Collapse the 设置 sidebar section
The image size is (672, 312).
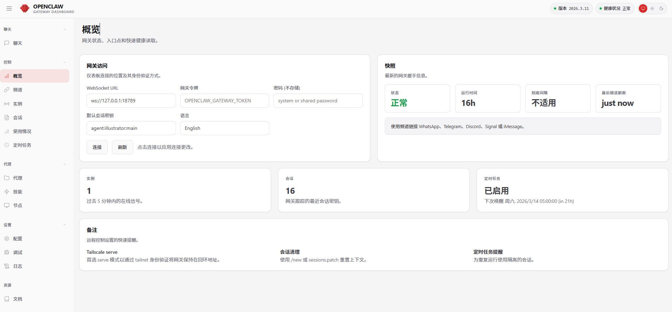64,225
